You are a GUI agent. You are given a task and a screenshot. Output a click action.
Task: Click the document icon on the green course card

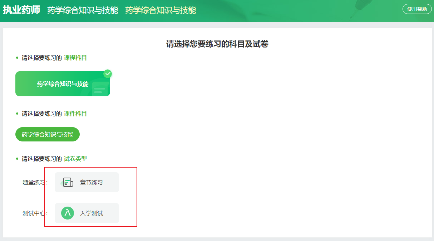[100, 89]
